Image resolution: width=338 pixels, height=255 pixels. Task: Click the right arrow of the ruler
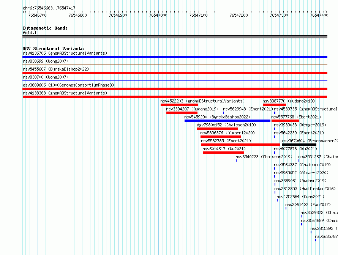click(x=326, y=12)
